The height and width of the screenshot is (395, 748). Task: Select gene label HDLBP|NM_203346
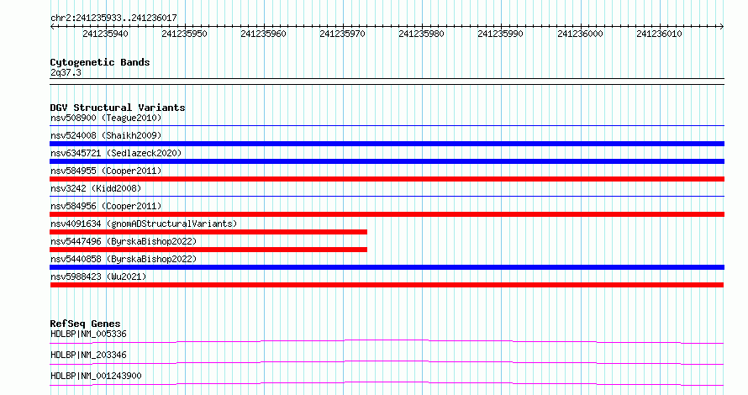(x=88, y=355)
